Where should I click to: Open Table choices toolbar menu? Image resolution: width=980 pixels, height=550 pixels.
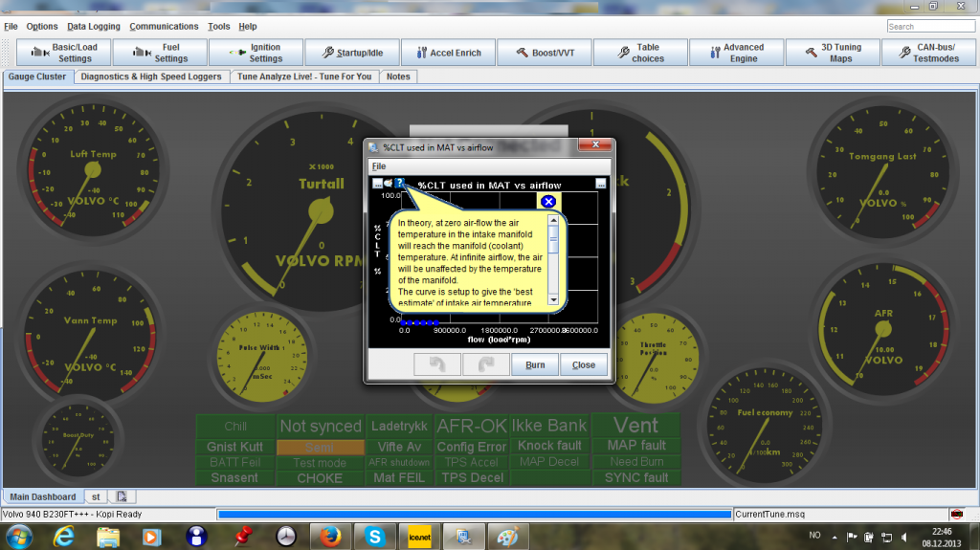(x=640, y=53)
